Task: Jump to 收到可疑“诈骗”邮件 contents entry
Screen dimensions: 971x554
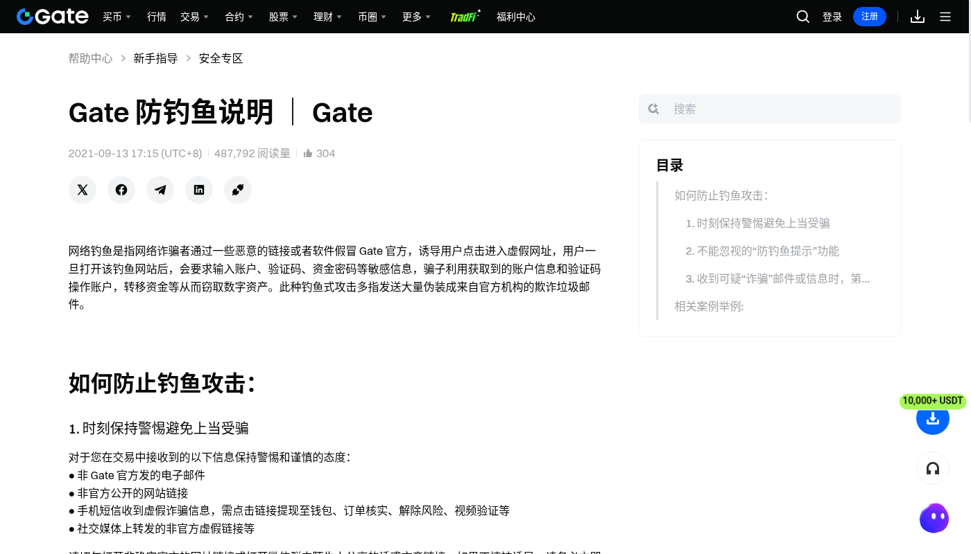Action: point(778,278)
